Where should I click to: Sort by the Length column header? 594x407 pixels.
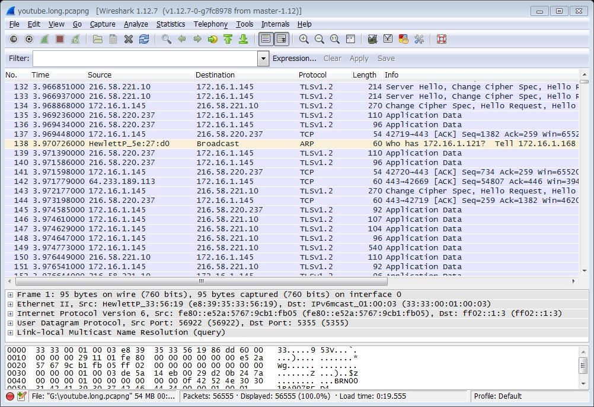368,75
